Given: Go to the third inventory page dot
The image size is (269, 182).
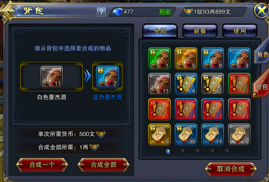Looking at the screenshot, I should [x=198, y=152].
